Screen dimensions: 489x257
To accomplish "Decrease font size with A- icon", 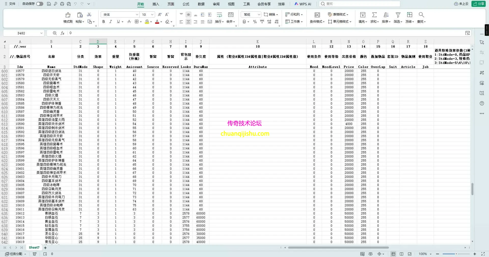I will 167,15.
